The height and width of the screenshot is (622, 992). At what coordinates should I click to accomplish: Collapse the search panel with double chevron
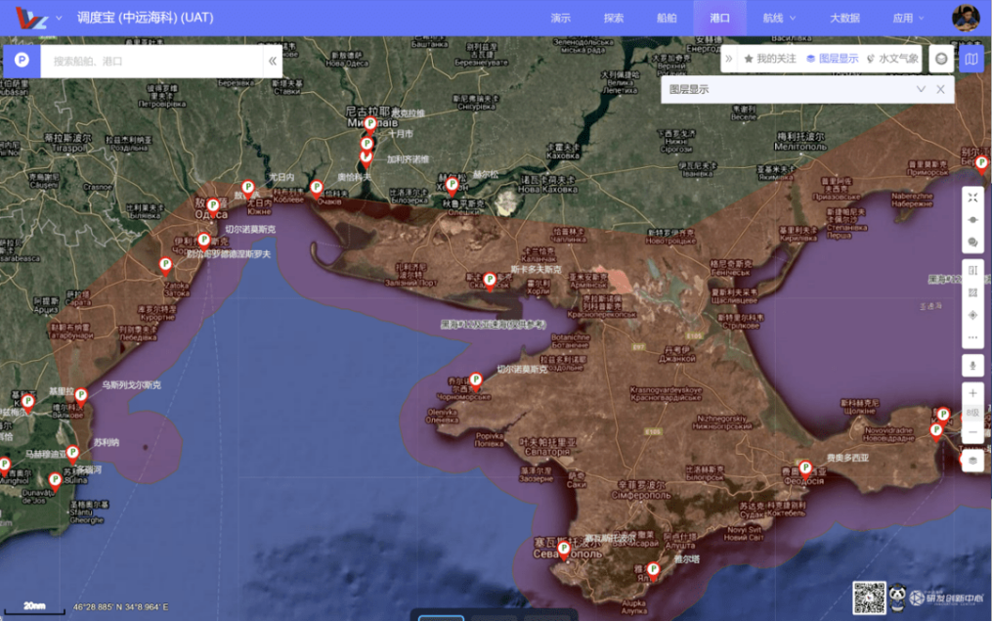[x=272, y=61]
